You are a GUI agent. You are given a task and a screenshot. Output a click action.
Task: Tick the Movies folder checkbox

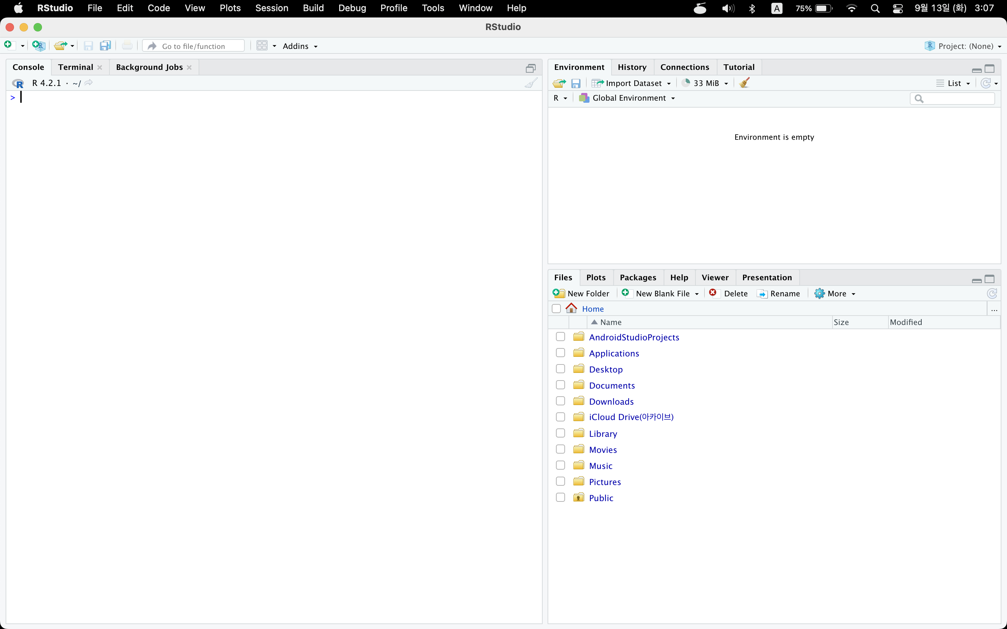coord(560,449)
